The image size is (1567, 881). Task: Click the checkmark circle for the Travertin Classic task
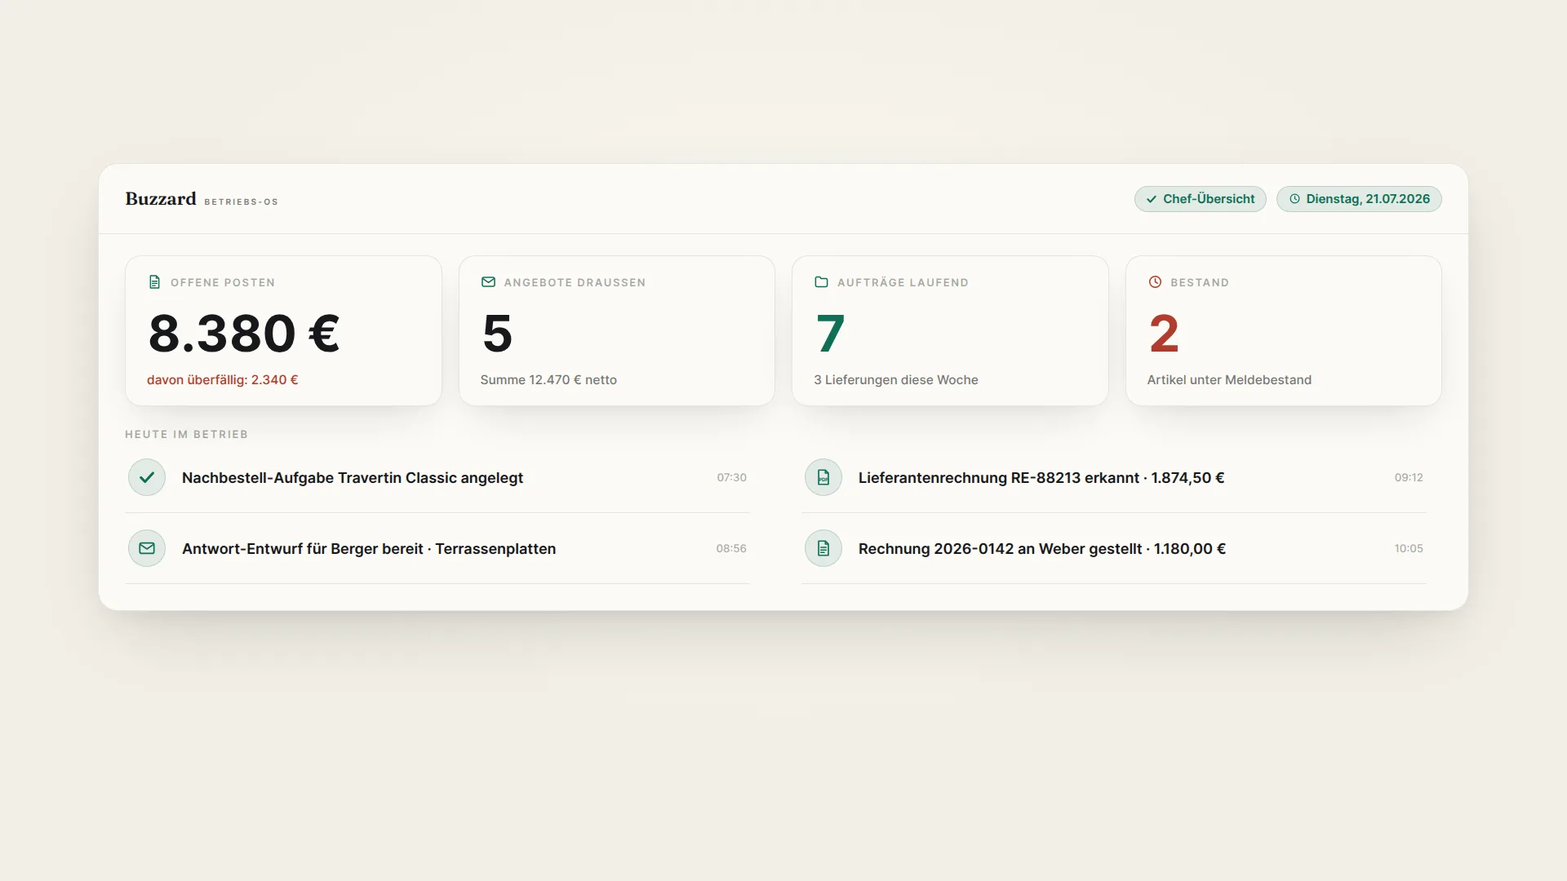[147, 477]
